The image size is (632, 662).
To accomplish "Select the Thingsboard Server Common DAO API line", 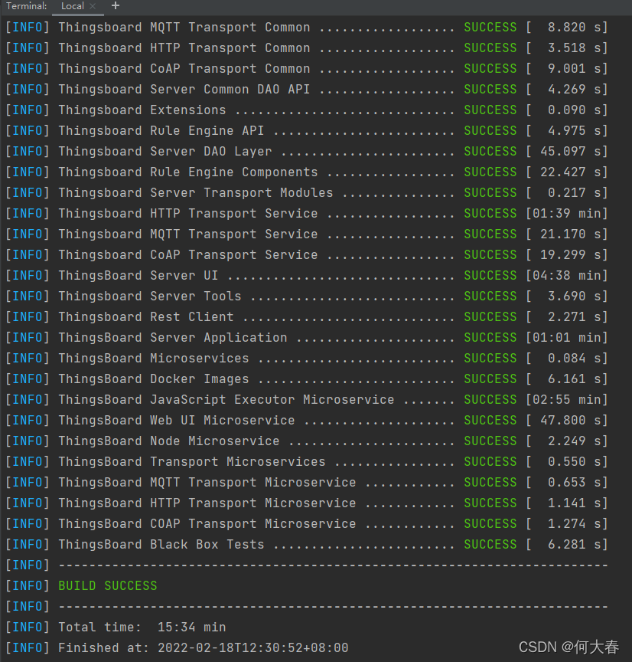I will [x=307, y=90].
